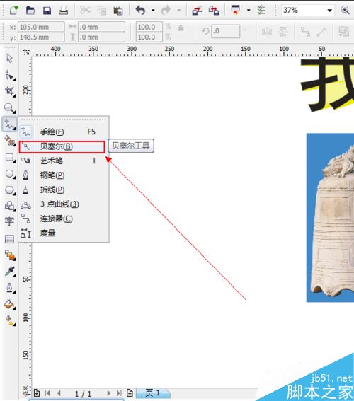Click the mirror vertically icon
This screenshot has height=401, width=354.
(282, 32)
